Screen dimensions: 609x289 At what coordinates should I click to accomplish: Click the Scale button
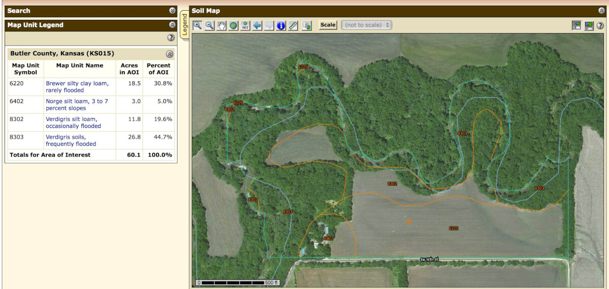click(x=328, y=25)
